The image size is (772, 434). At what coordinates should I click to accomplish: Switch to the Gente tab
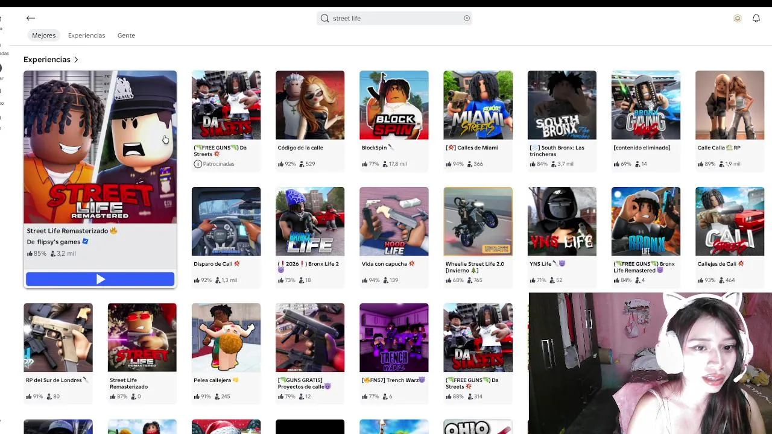click(x=126, y=36)
